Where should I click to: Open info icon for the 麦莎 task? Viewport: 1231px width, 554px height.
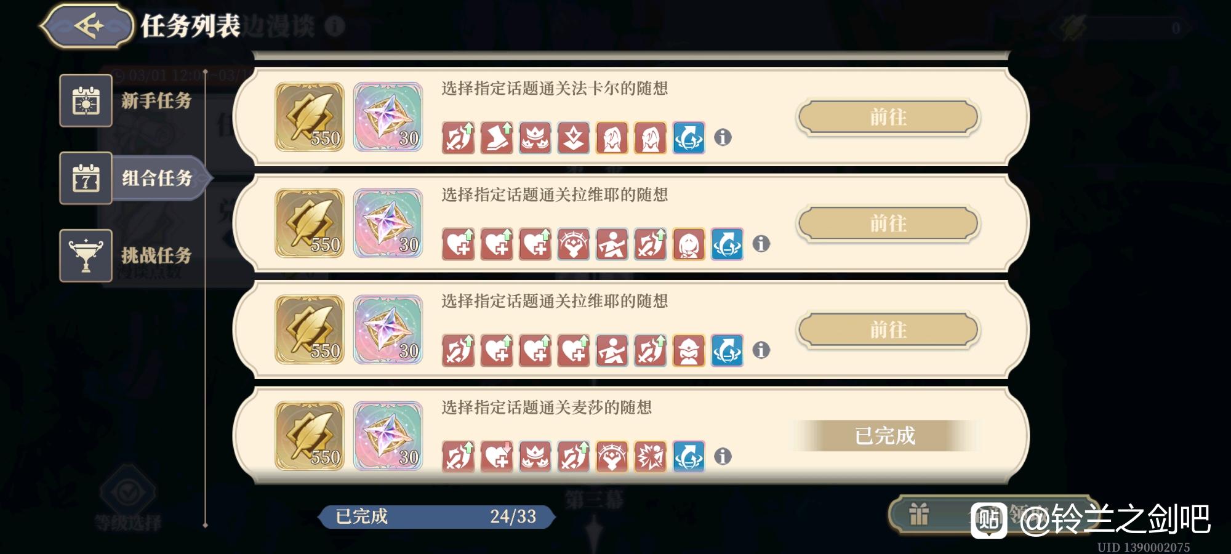click(723, 457)
